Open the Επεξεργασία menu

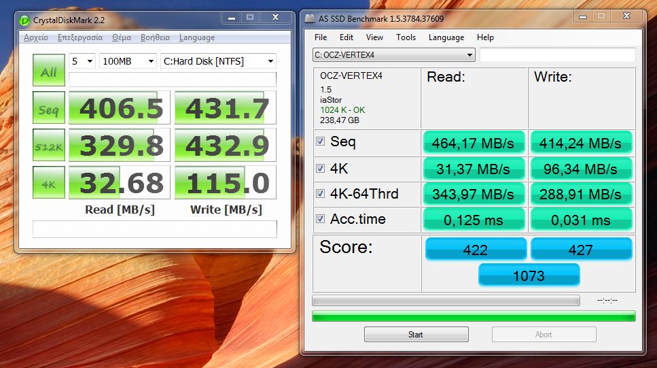(80, 37)
